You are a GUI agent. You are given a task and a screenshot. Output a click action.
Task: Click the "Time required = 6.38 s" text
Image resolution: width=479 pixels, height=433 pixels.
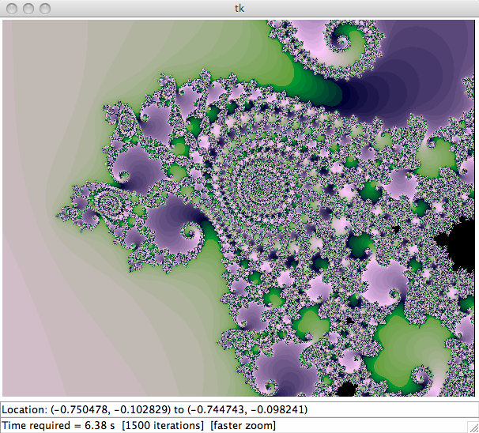tap(58, 425)
